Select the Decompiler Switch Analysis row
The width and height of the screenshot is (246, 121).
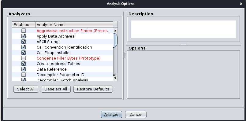point(62,80)
